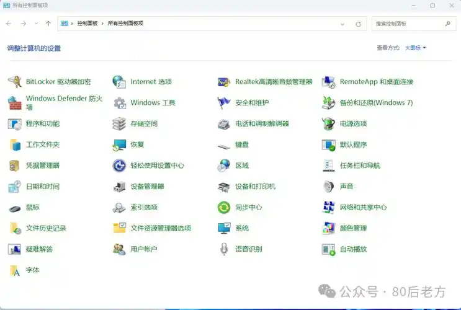Open the 大图标 view mode dropdown

tap(415, 48)
